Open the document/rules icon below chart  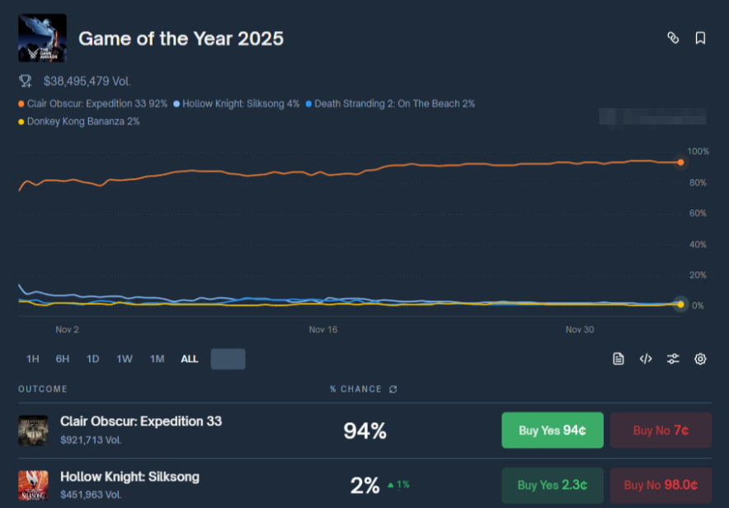(618, 359)
